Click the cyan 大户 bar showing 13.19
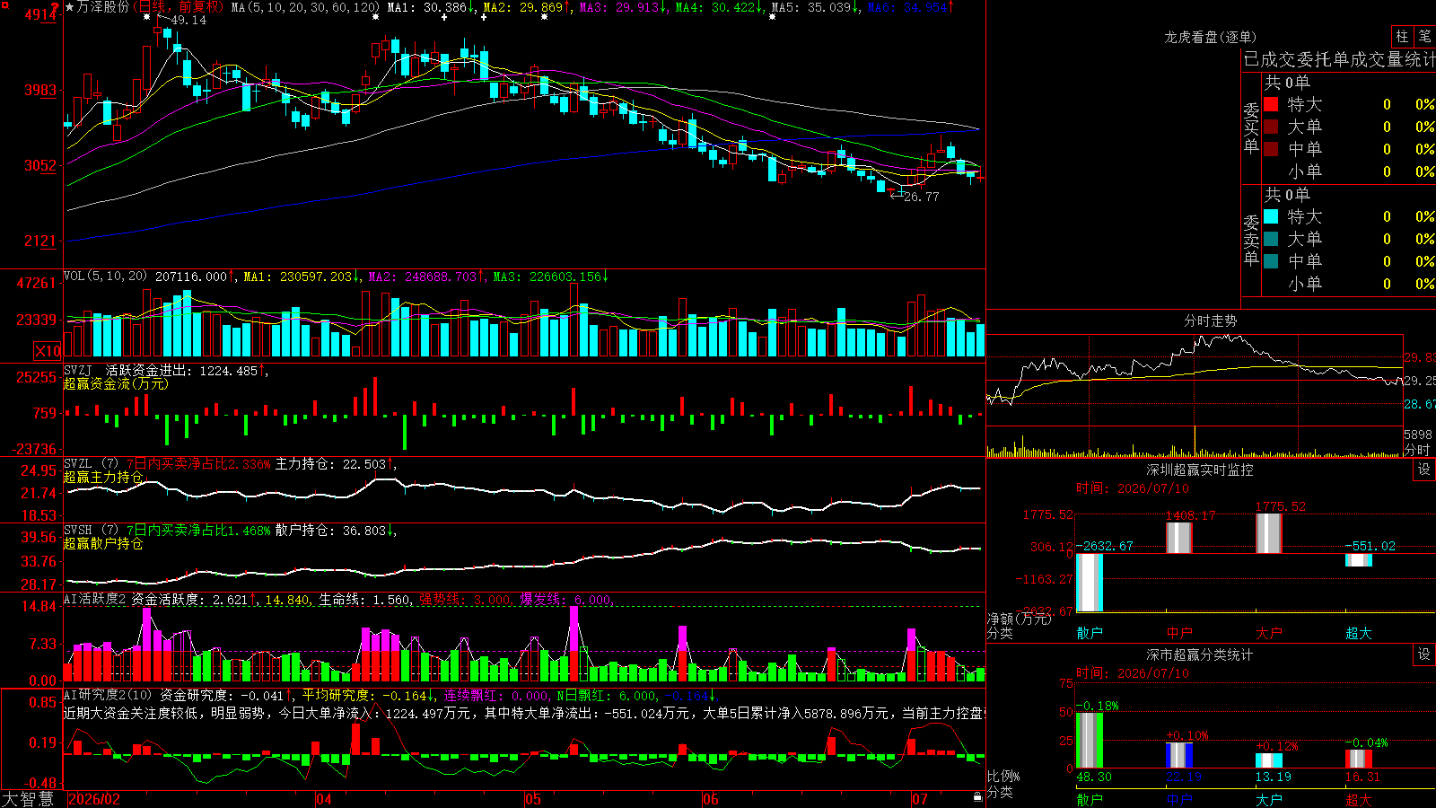 [1269, 760]
